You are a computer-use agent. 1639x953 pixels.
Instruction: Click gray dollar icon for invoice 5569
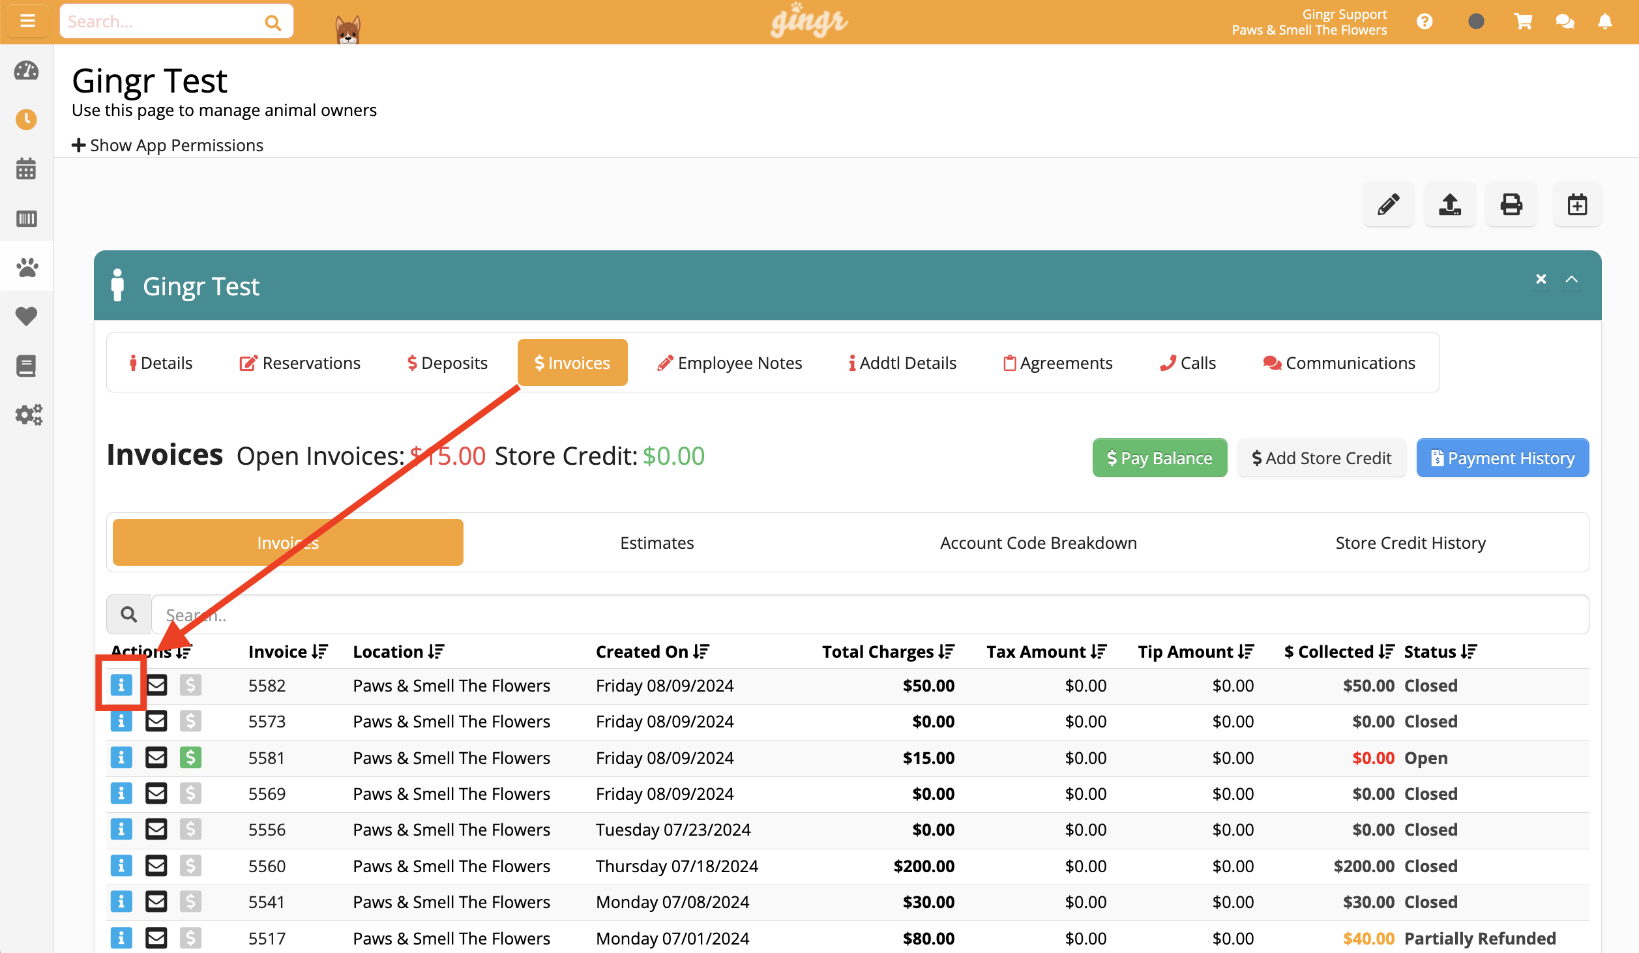190,793
